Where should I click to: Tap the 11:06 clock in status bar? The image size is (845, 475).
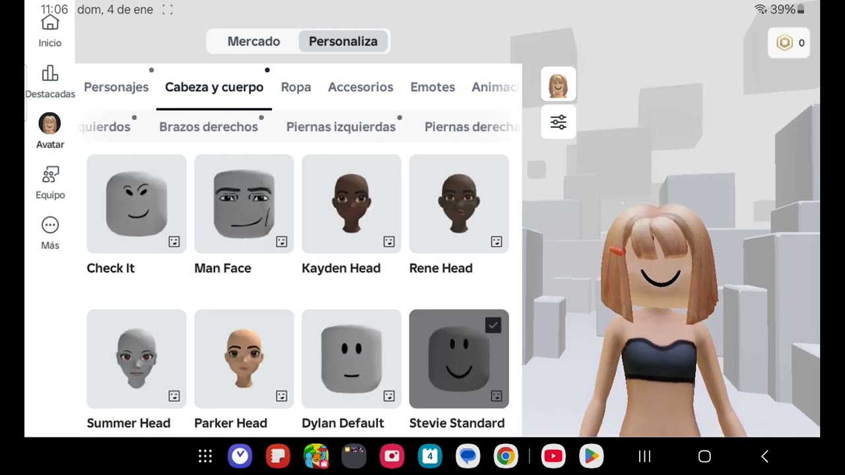coord(54,10)
